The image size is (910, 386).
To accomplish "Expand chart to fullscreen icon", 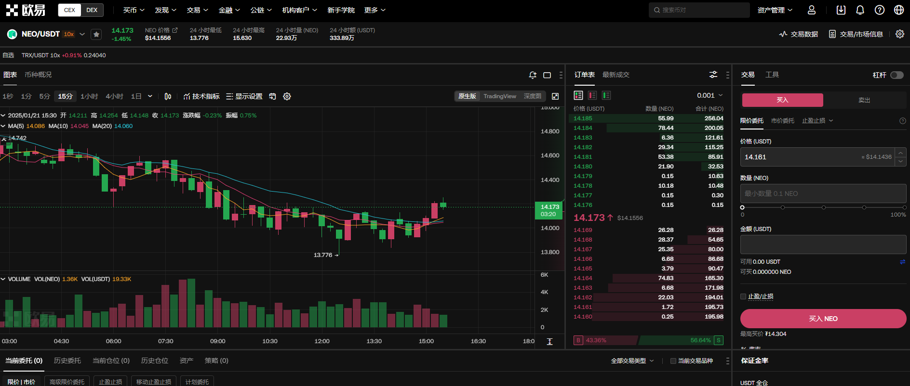I will [555, 96].
